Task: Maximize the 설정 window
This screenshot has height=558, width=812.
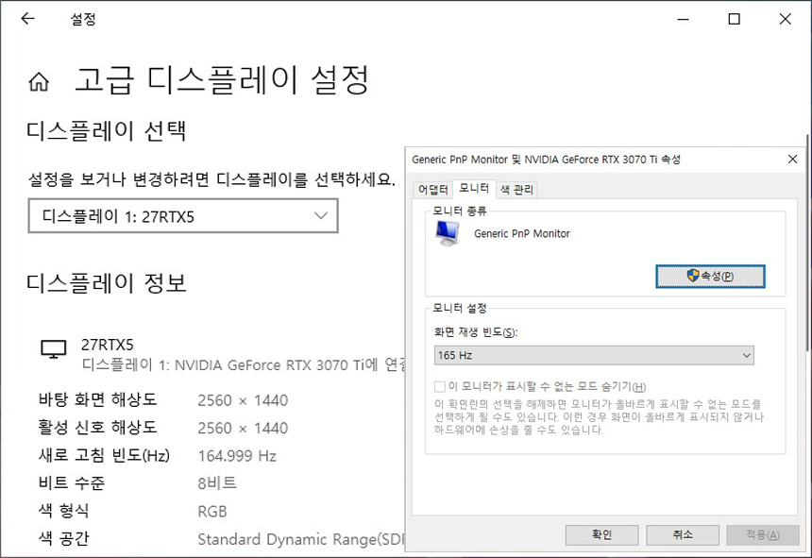Action: 734,19
